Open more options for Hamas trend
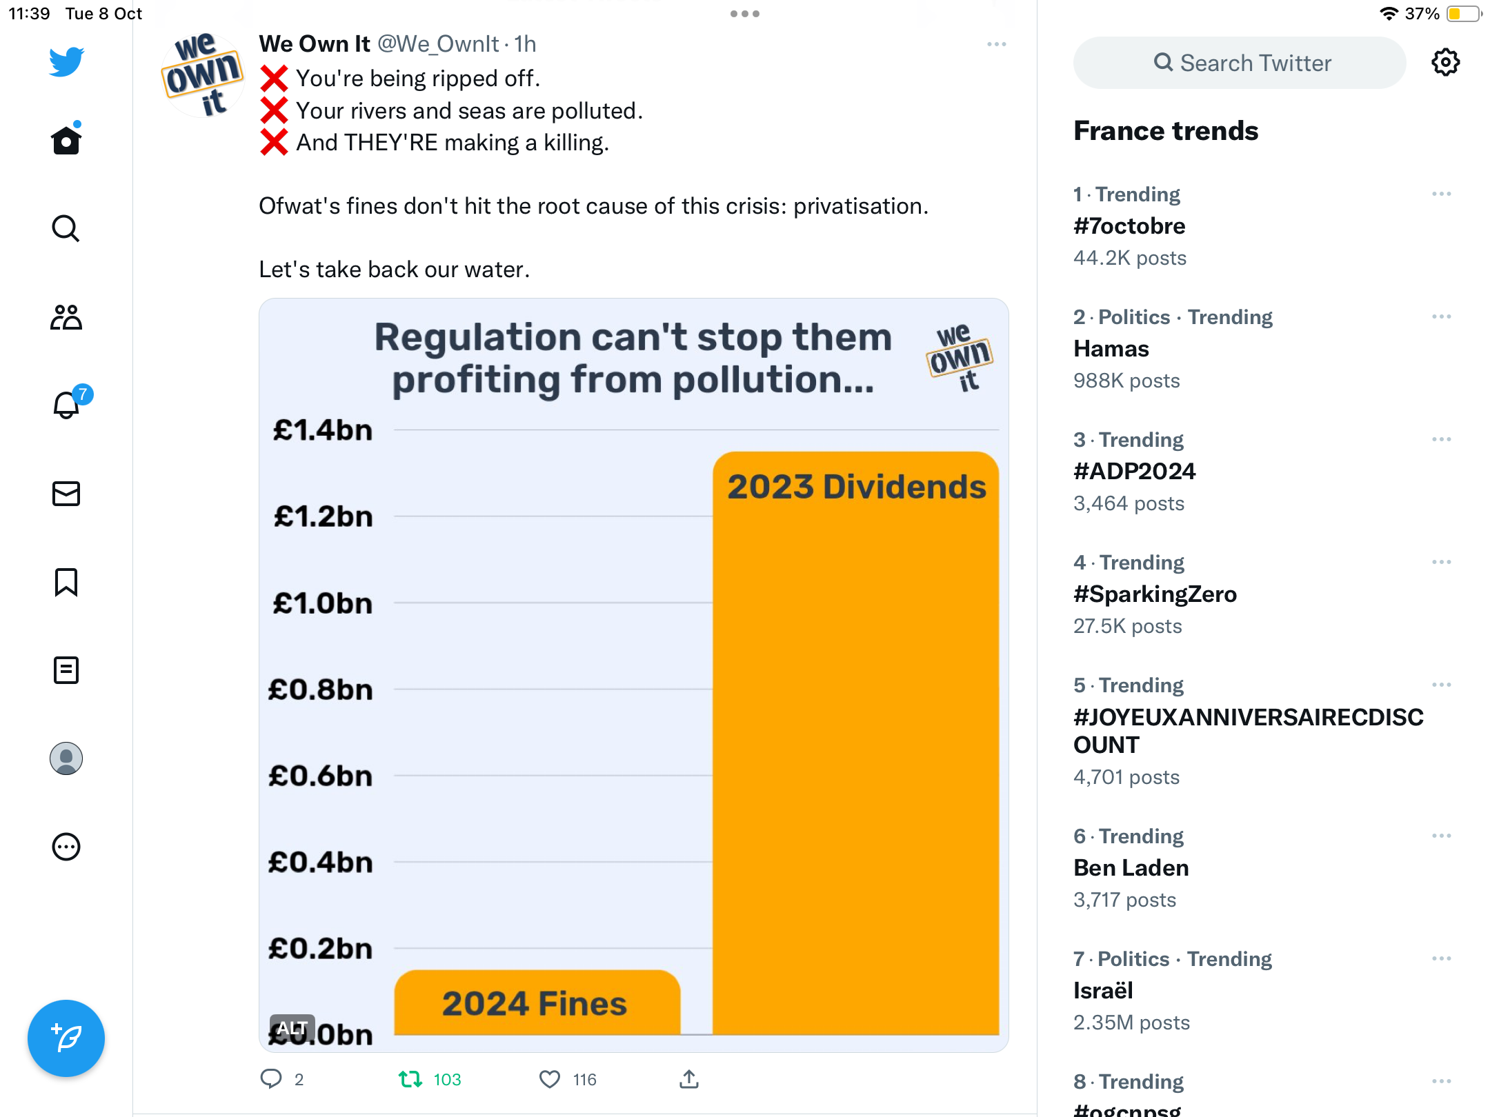Viewport: 1490px width, 1117px height. click(x=1442, y=316)
